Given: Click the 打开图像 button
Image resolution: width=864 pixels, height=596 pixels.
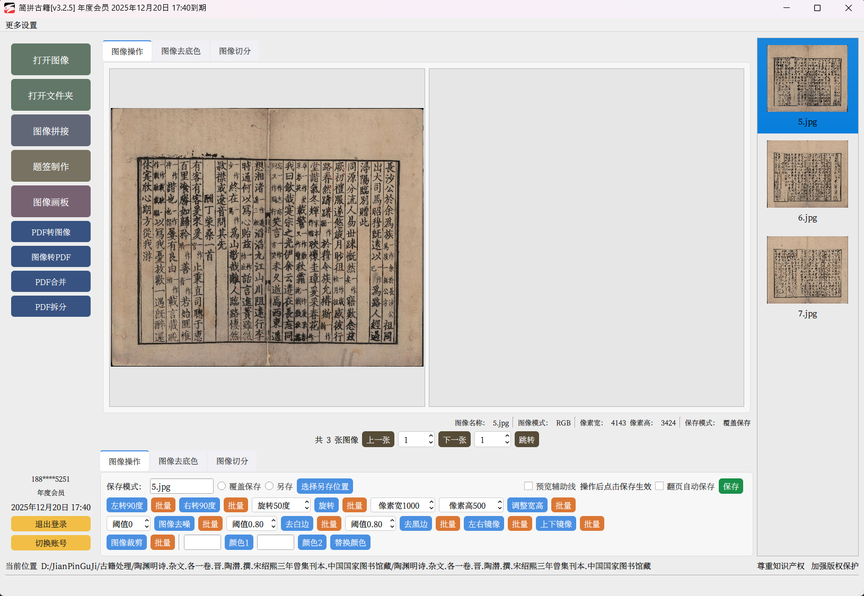Looking at the screenshot, I should click(x=51, y=60).
